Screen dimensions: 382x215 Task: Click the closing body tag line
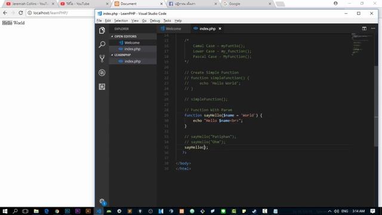click(x=183, y=163)
